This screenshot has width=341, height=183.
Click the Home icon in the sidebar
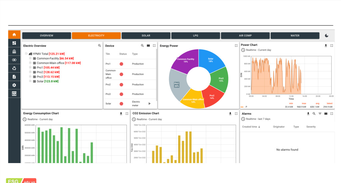click(x=14, y=35)
